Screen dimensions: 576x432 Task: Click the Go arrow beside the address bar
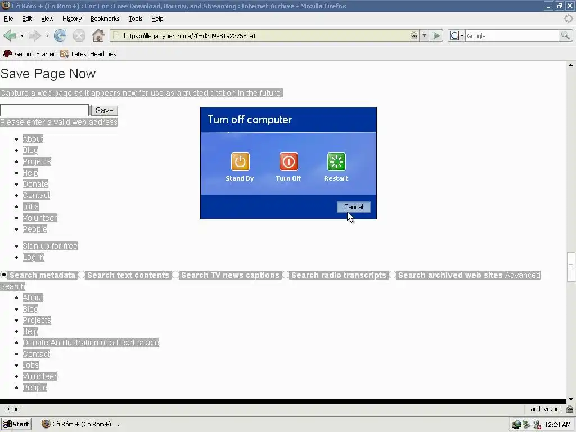click(x=436, y=35)
